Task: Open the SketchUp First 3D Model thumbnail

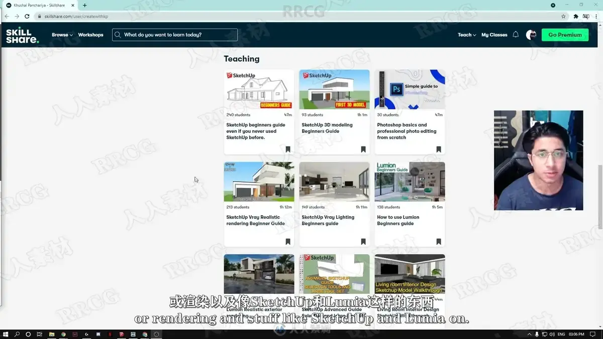Action: tap(334, 89)
